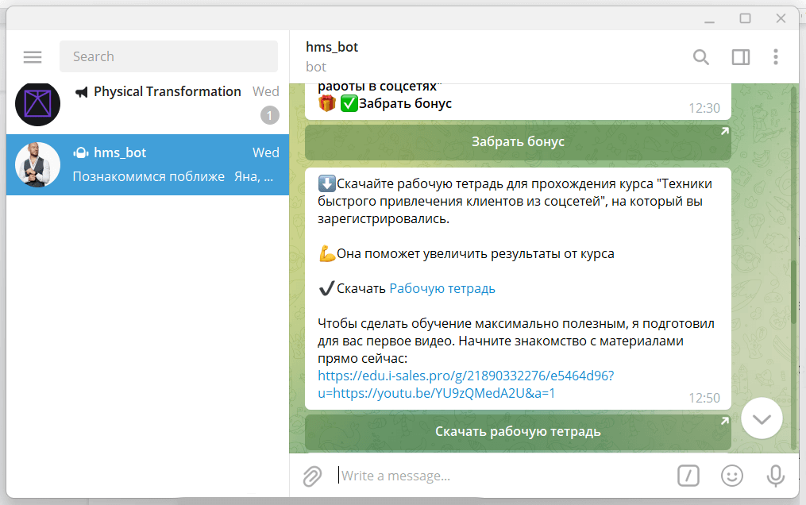Viewport: 806px width, 505px height.
Task: Open the hamburger main menu
Action: coord(33,56)
